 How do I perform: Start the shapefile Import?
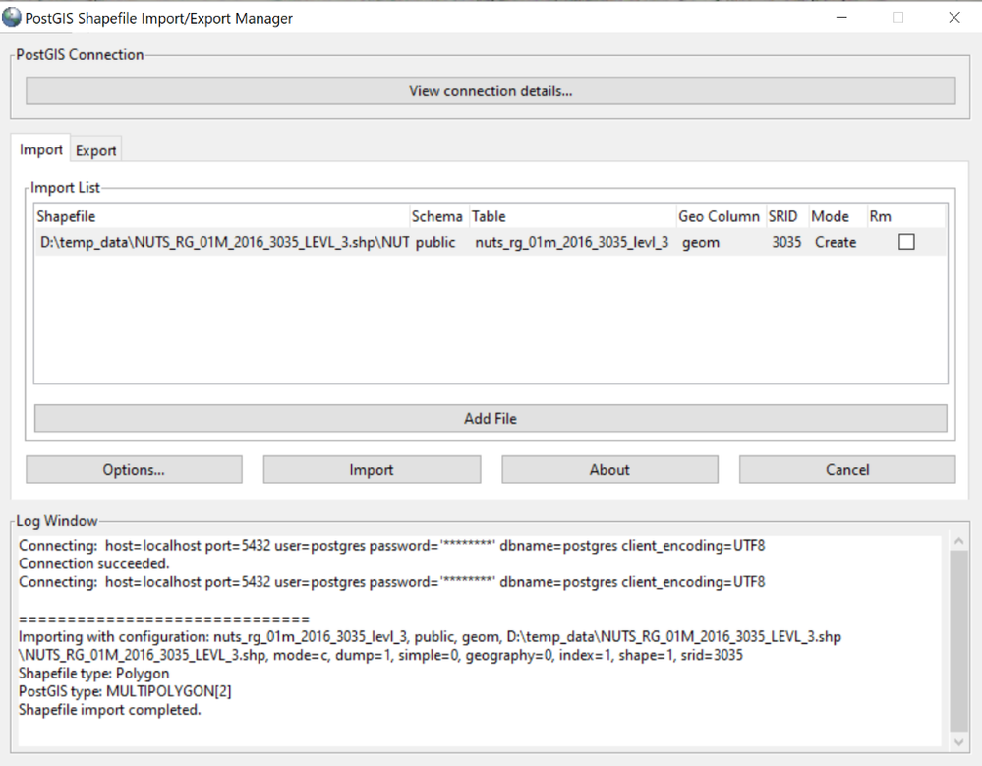tap(372, 470)
